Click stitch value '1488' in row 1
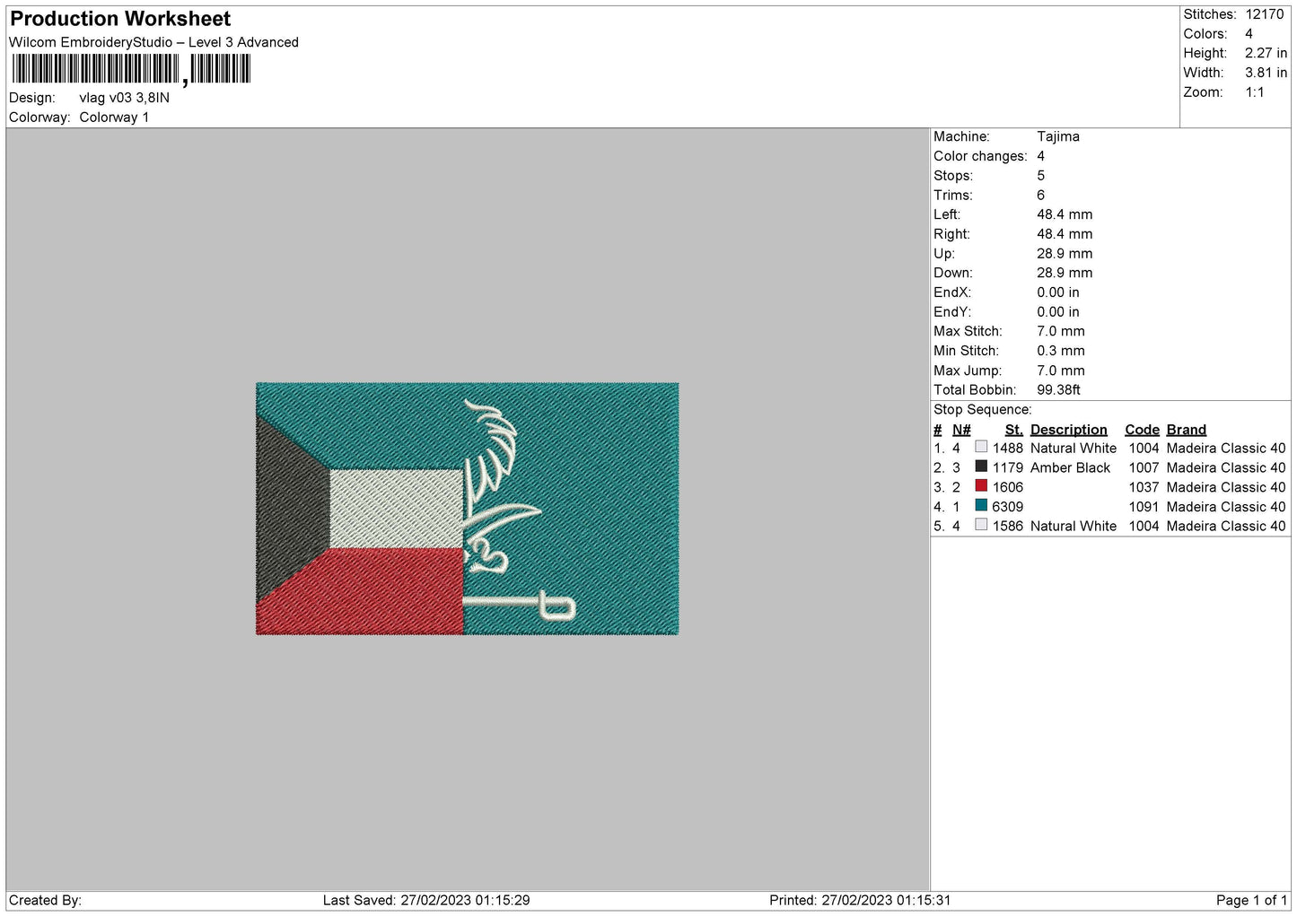 tap(1008, 448)
